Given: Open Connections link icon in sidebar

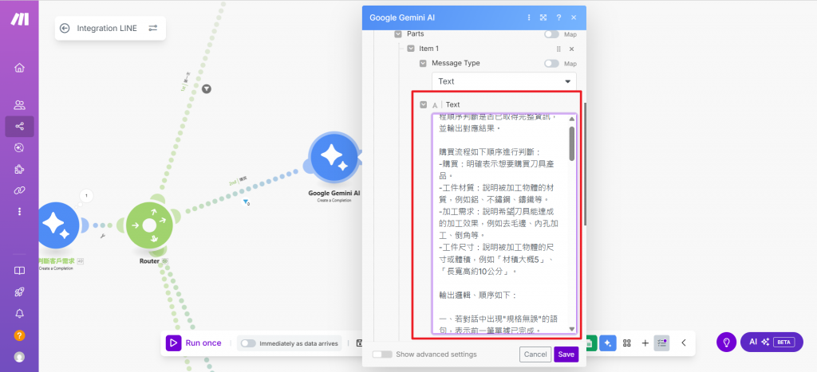Looking at the screenshot, I should click(x=20, y=190).
